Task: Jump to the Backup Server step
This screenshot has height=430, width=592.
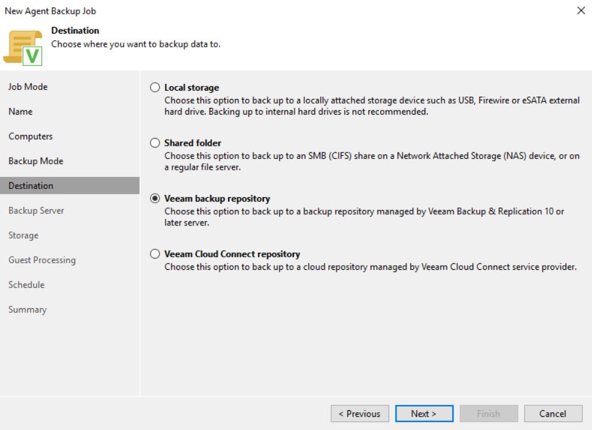Action: pos(36,211)
